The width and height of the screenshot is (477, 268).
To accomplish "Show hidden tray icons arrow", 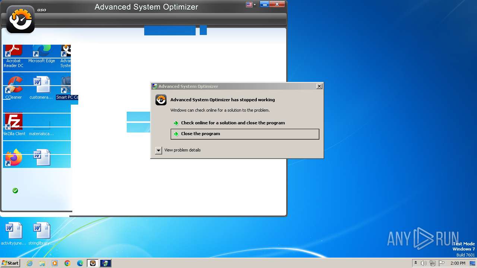I will point(416,263).
